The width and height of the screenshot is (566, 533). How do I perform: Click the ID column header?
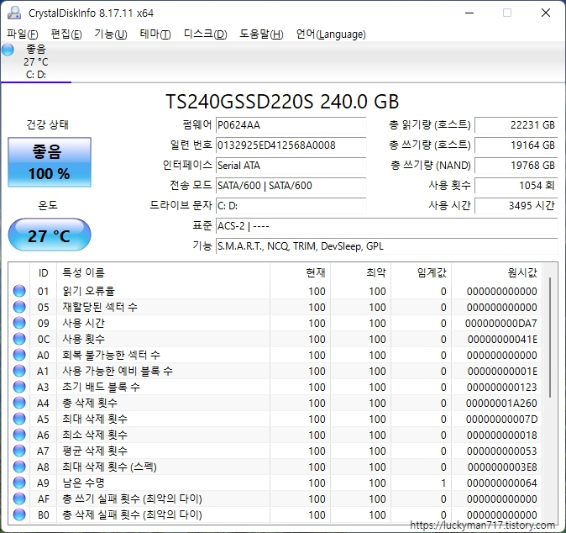click(43, 273)
